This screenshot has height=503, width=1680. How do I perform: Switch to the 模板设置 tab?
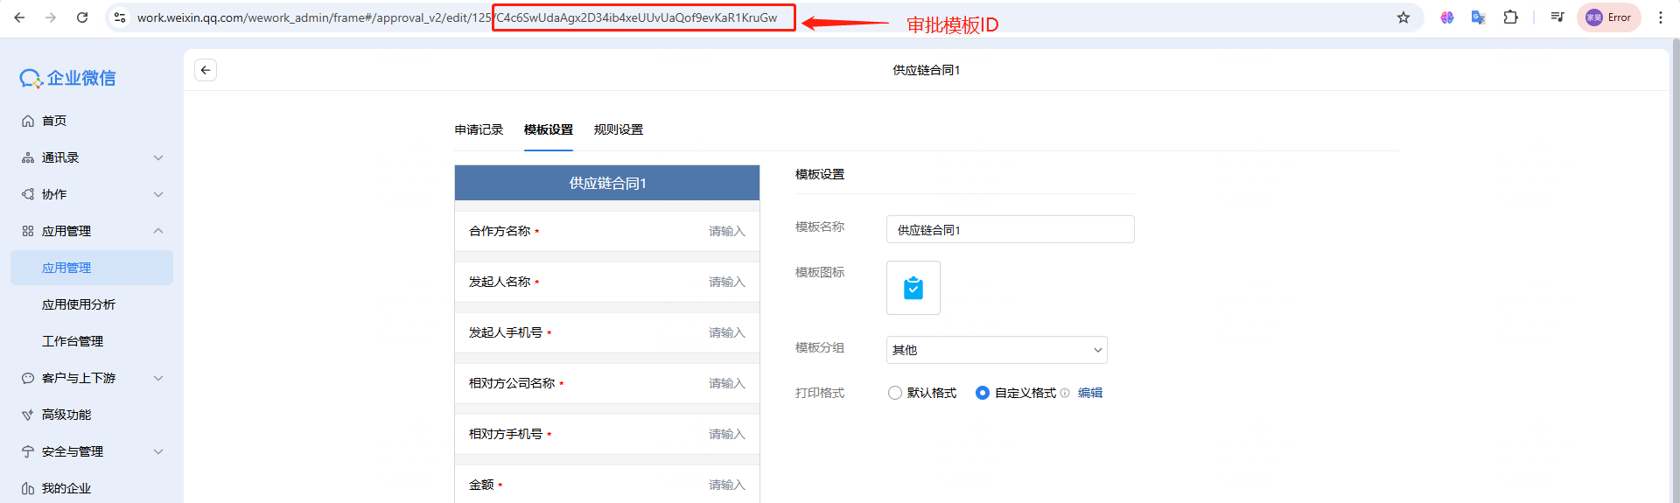tap(549, 129)
